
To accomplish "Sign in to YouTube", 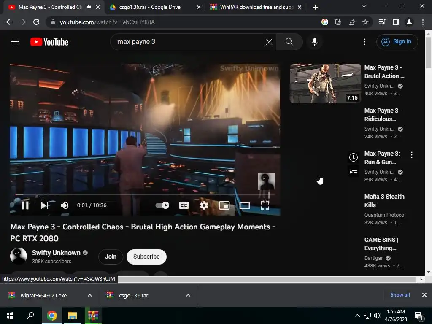I will pos(397,42).
